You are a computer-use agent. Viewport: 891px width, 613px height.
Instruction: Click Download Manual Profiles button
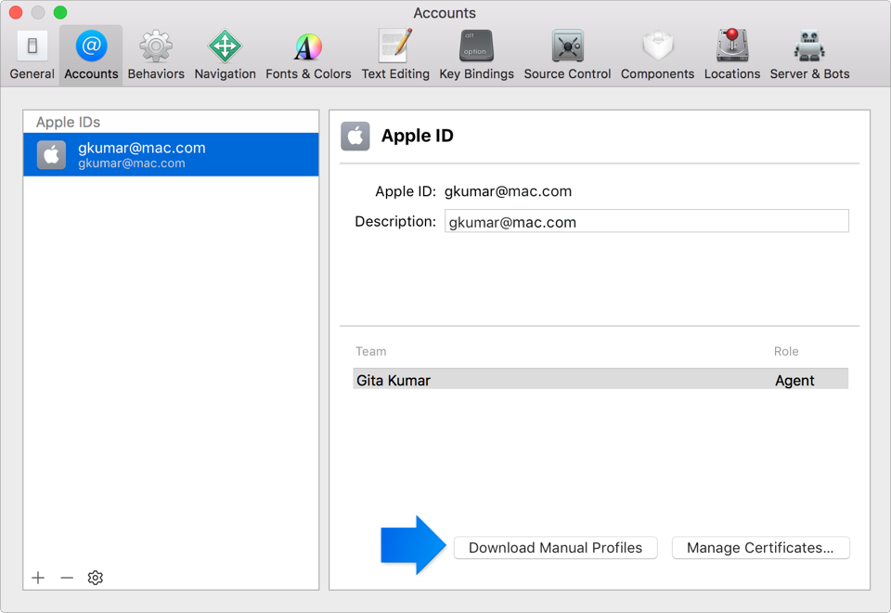pyautogui.click(x=555, y=548)
